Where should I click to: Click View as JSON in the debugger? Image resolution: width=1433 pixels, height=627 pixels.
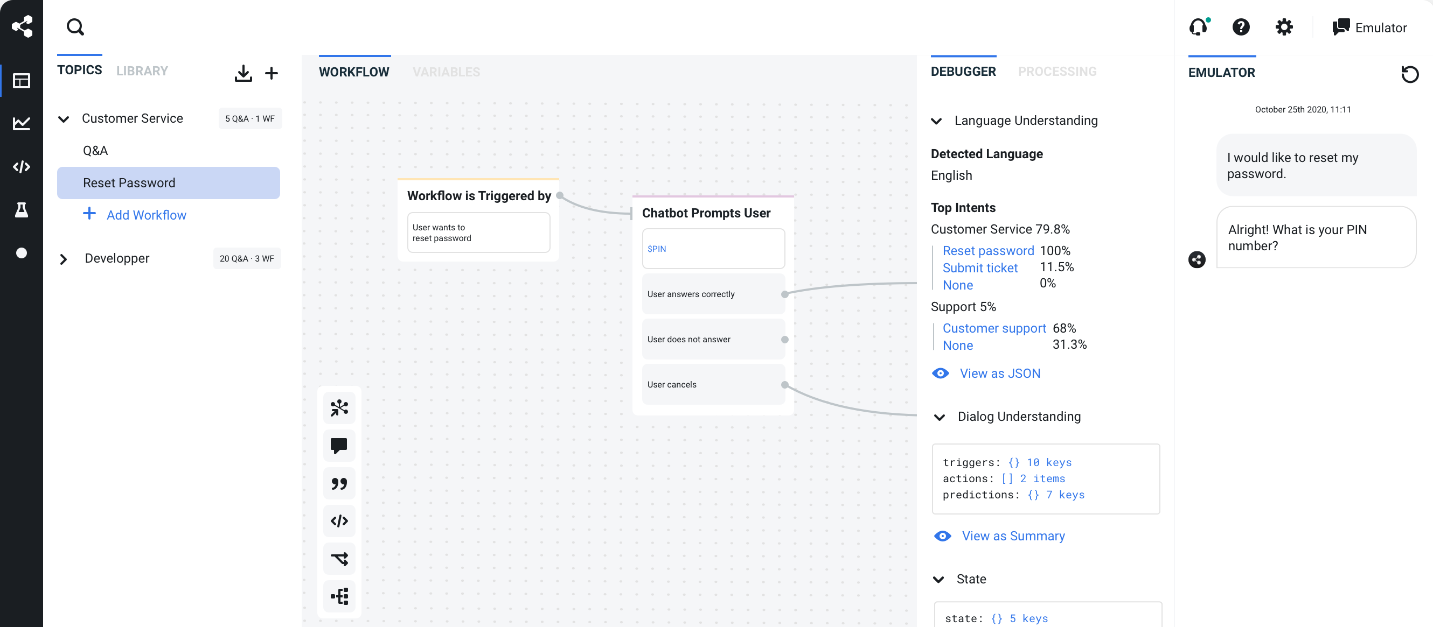tap(1000, 373)
